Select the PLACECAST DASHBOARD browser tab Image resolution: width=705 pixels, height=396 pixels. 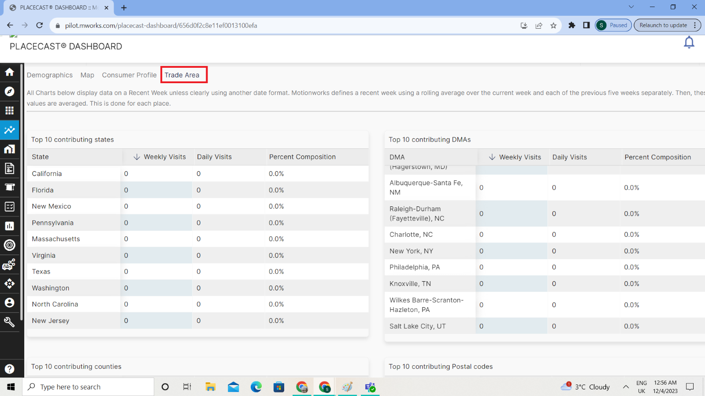[x=59, y=7]
